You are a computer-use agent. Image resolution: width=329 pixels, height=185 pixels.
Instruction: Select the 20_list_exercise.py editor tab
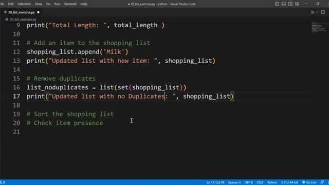[22, 12]
